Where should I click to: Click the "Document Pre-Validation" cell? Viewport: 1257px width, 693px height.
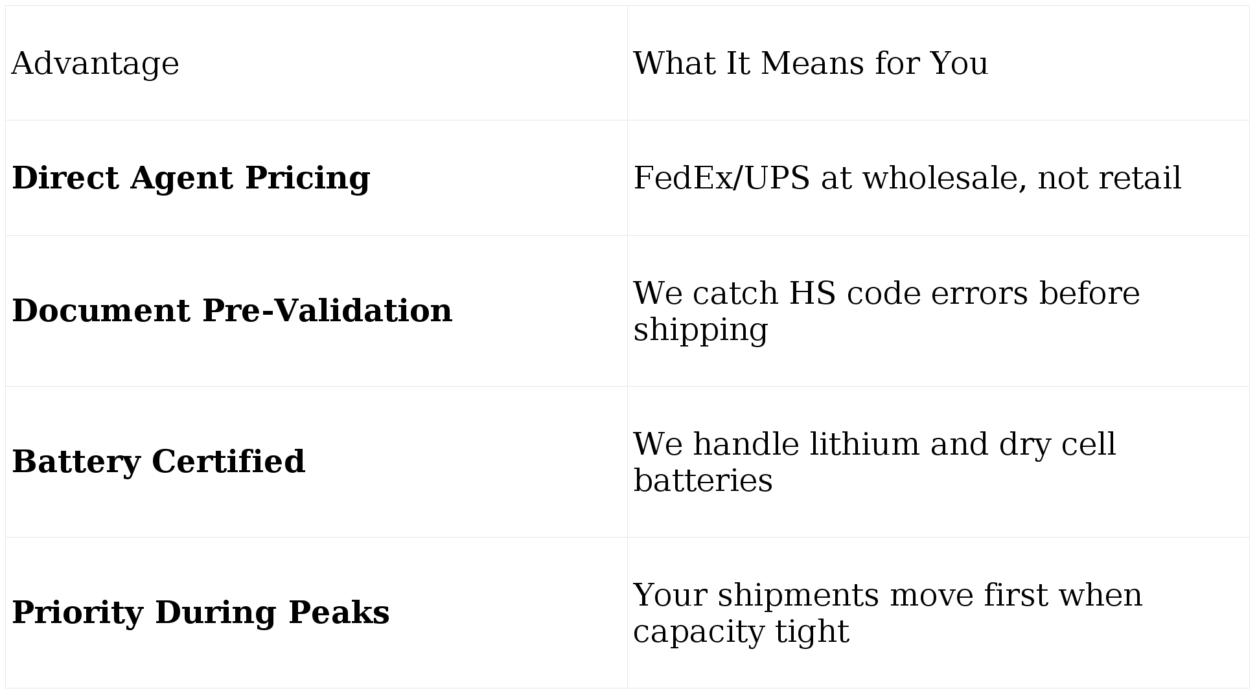(232, 311)
